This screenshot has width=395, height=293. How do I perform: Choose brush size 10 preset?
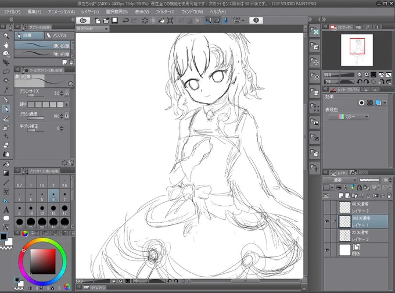31,210
